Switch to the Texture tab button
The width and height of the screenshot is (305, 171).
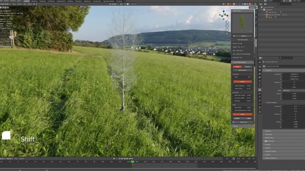pos(248,66)
